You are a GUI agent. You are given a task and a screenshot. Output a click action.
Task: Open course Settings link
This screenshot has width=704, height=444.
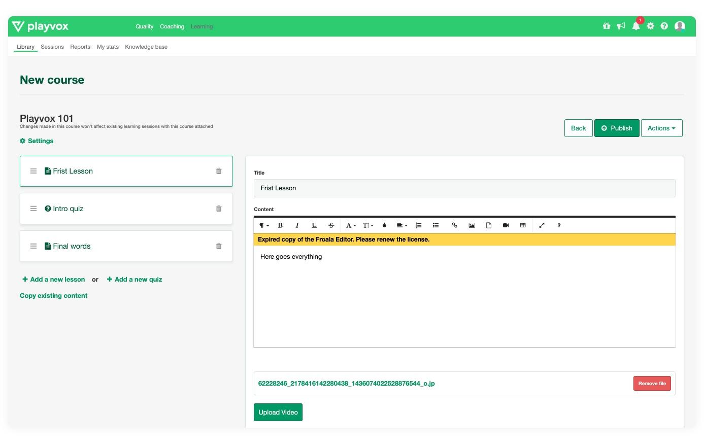tap(37, 141)
